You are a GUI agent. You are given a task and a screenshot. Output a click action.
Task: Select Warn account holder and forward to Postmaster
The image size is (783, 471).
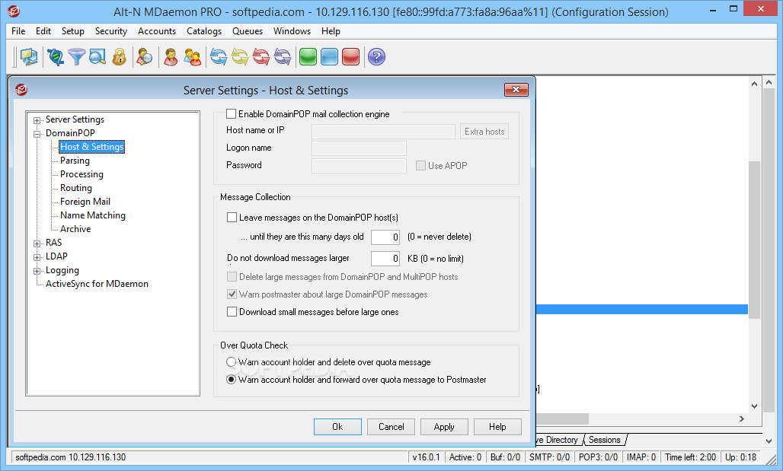[231, 379]
